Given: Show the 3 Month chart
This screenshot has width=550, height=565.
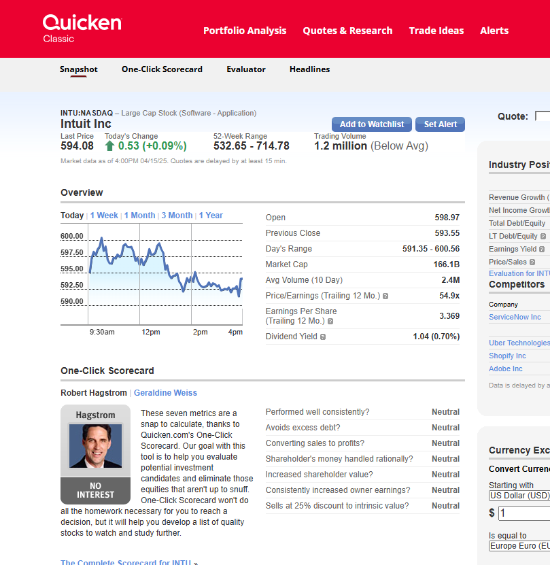Looking at the screenshot, I should click(x=177, y=216).
